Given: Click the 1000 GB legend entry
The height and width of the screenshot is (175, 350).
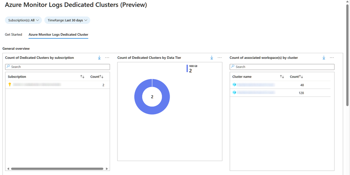Looking at the screenshot, I should point(192,69).
